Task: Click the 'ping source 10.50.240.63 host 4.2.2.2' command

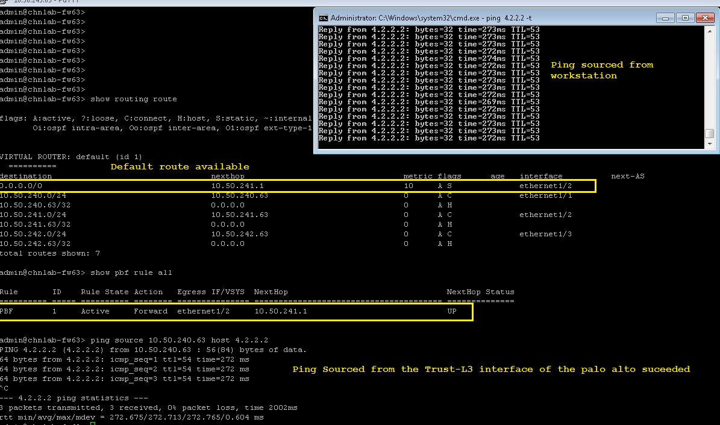Action: point(179,341)
